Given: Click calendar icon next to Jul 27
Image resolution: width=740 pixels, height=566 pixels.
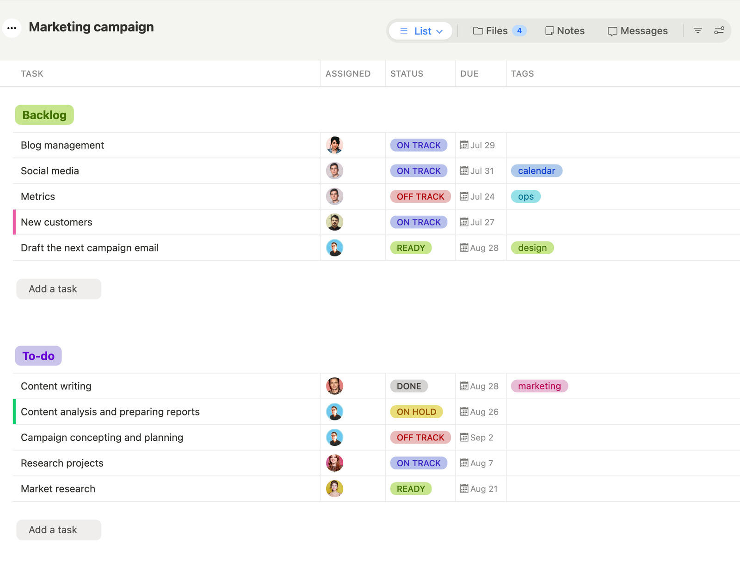Looking at the screenshot, I should click(x=464, y=222).
